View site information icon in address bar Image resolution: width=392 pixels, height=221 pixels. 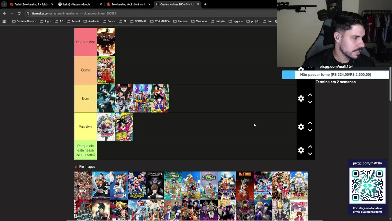pyautogui.click(x=28, y=13)
